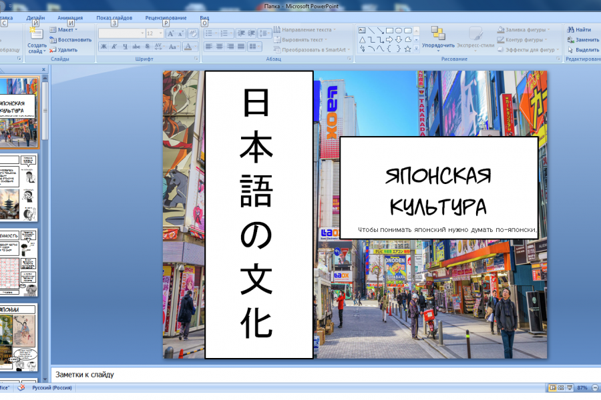
Task: Switch to Рецензирование tab
Action: (166, 17)
